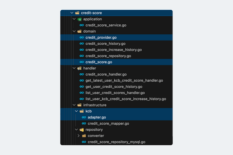Image resolution: width=233 pixels, height=155 pixels.
Task: Select the credit-score root folder name
Action: click(x=91, y=13)
